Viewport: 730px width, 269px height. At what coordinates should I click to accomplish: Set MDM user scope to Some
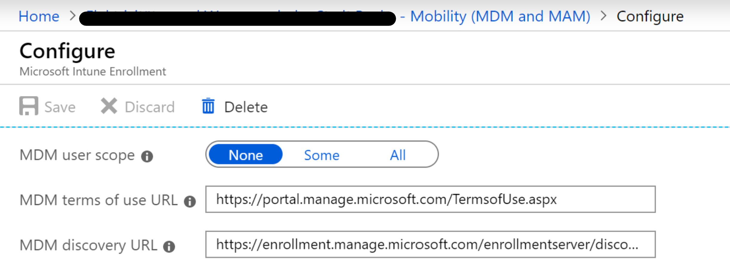(322, 155)
